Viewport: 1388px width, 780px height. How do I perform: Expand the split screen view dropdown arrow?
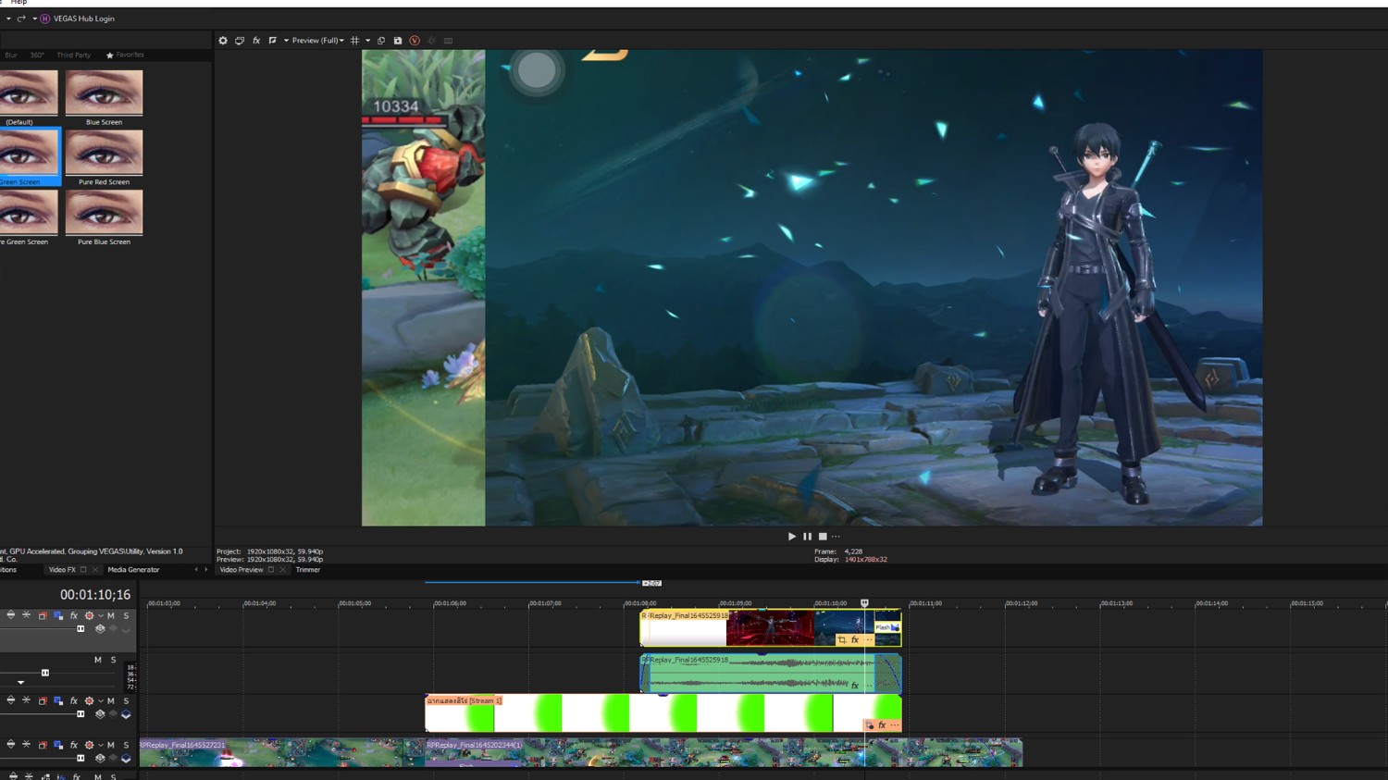(x=286, y=41)
